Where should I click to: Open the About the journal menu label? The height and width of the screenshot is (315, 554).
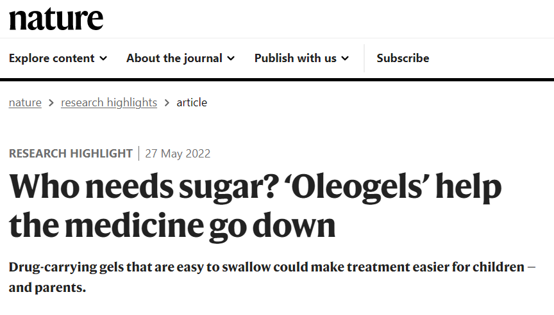coord(174,58)
